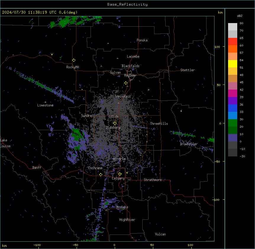Image resolution: width=255 pixels, height=249 pixels.
Task: Click the Sundre town label
Action: 86,116
